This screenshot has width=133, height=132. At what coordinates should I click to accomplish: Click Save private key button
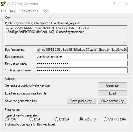pos(112,101)
